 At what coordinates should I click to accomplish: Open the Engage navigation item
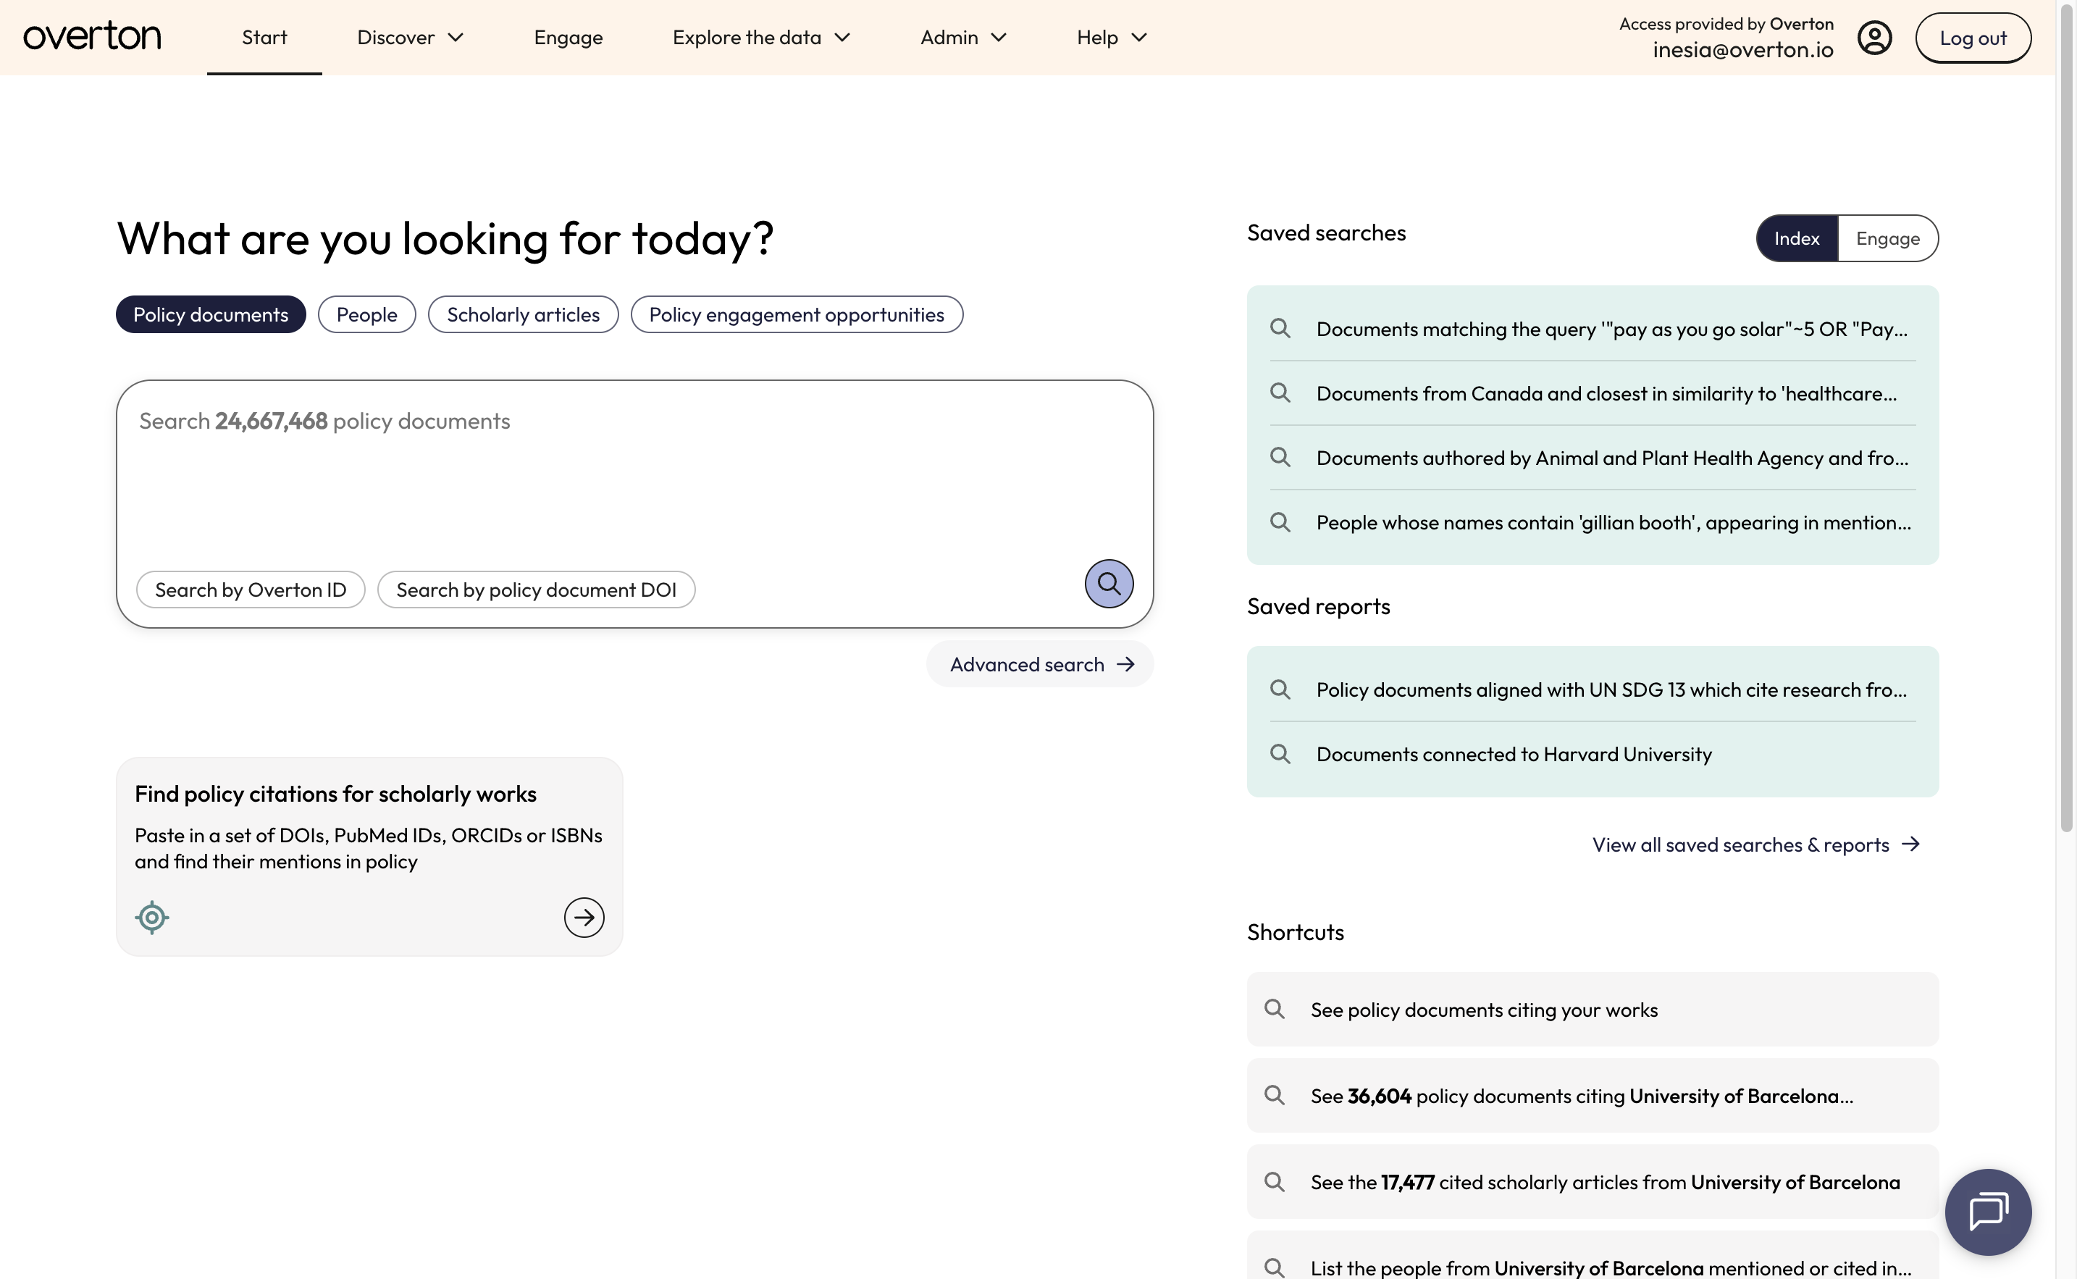[568, 37]
